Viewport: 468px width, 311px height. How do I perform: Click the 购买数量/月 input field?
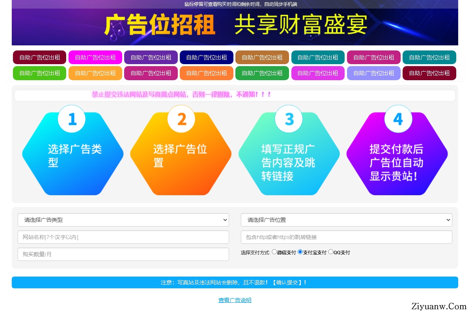pyautogui.click(x=123, y=254)
